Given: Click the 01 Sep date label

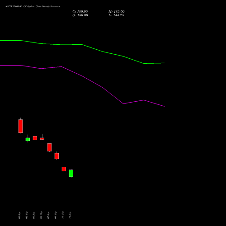Looking at the screenshot, I should [19, 215].
